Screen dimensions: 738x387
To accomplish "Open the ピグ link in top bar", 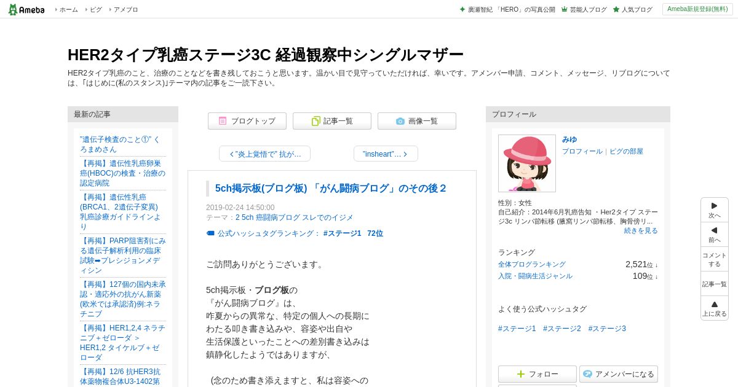I will point(95,10).
